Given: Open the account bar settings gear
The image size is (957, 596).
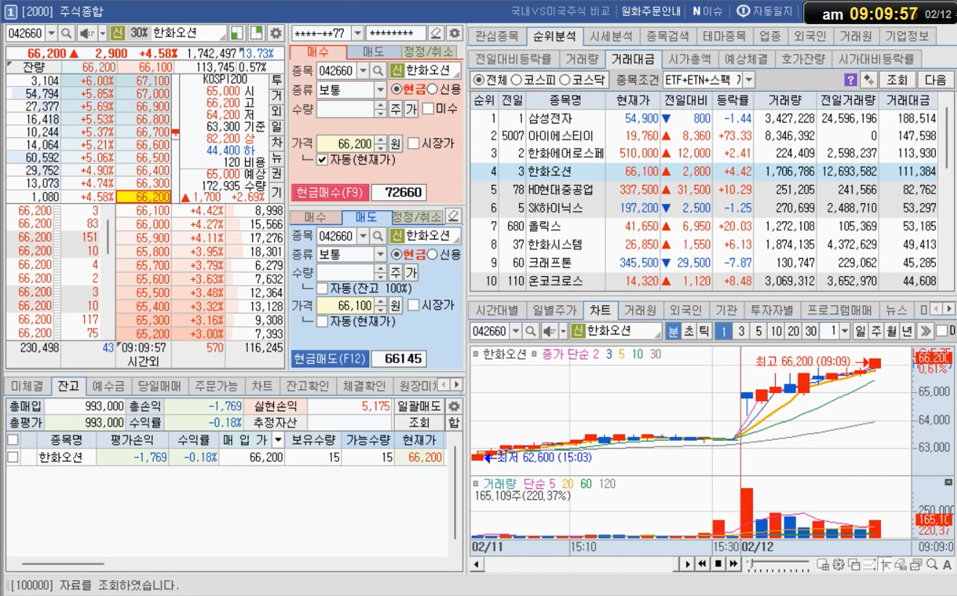Looking at the screenshot, I should 454,33.
